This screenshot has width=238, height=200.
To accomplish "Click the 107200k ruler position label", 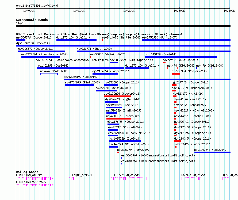I will [129, 11].
